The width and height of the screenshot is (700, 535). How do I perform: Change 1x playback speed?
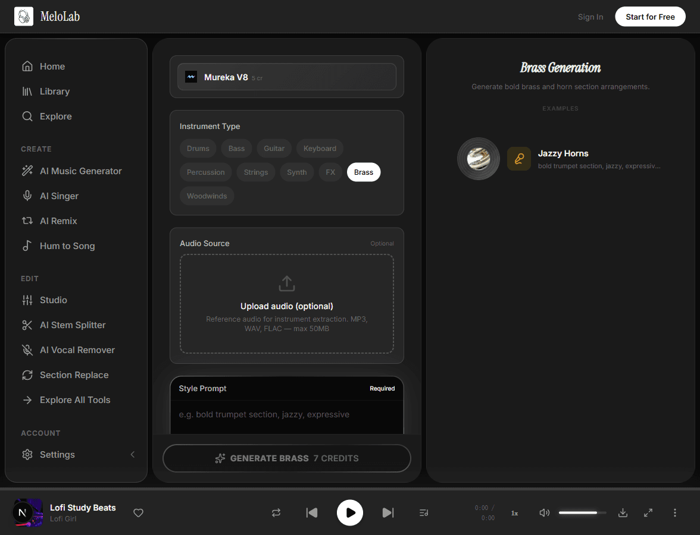[x=514, y=513]
